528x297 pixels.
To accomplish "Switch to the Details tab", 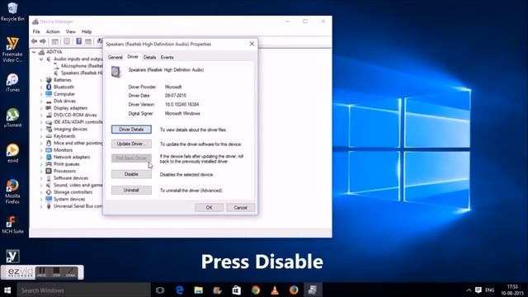I will (149, 57).
